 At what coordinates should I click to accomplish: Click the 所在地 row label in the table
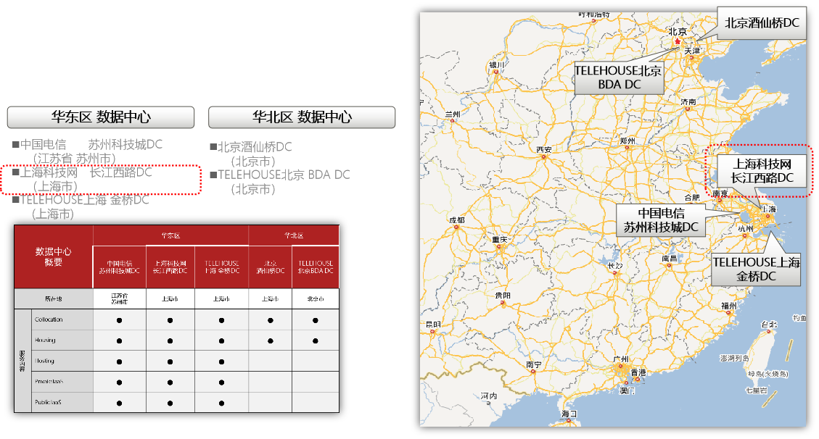click(x=53, y=298)
